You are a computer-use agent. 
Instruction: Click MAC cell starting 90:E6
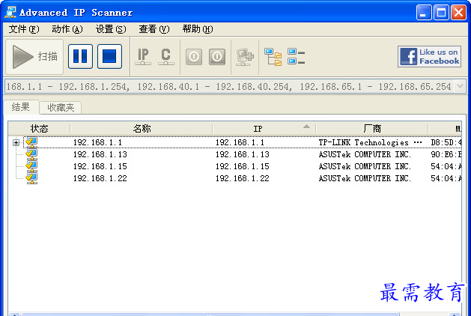tap(446, 154)
